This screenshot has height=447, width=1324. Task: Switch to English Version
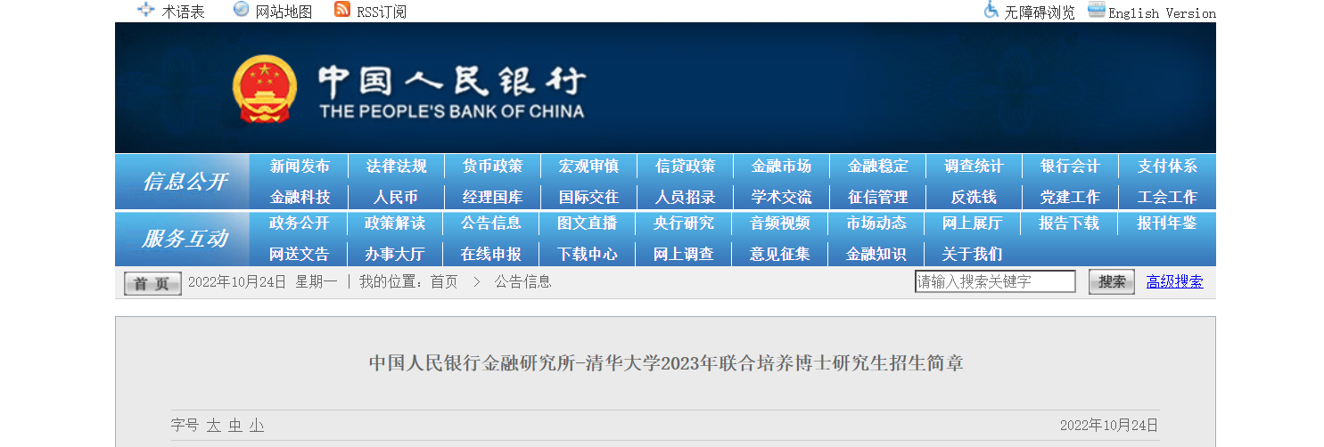(x=1162, y=13)
